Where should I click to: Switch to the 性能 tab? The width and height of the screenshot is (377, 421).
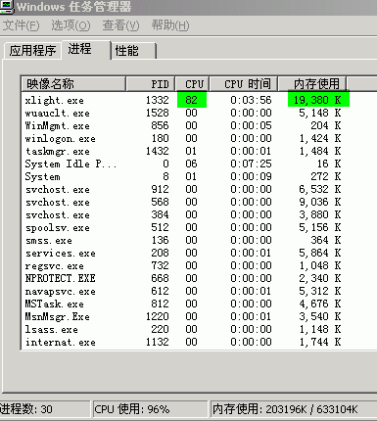(134, 51)
